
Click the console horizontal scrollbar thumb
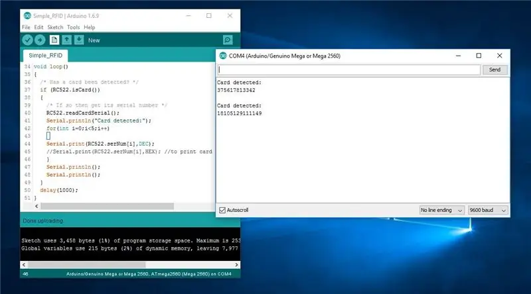(x=87, y=265)
